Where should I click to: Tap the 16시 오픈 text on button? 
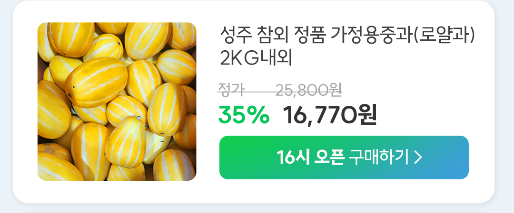310,158
